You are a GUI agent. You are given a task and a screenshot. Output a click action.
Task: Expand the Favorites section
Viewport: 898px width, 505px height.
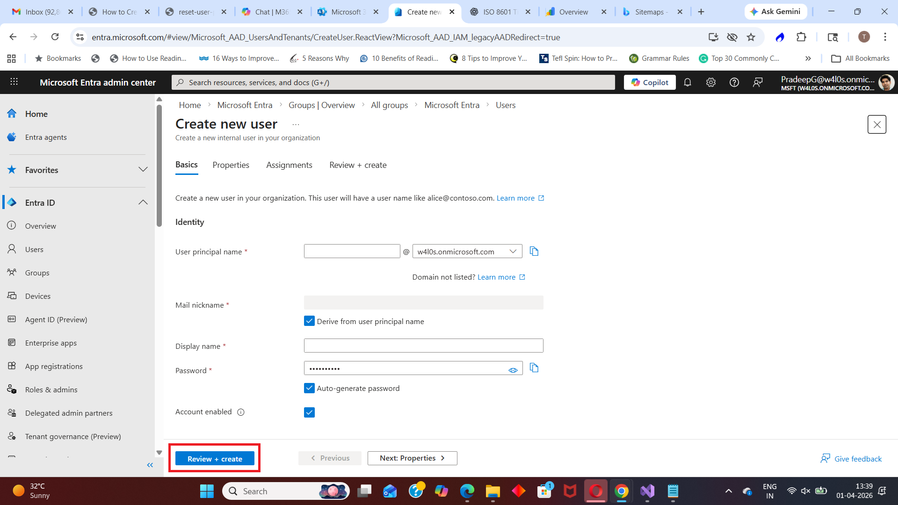(x=143, y=170)
